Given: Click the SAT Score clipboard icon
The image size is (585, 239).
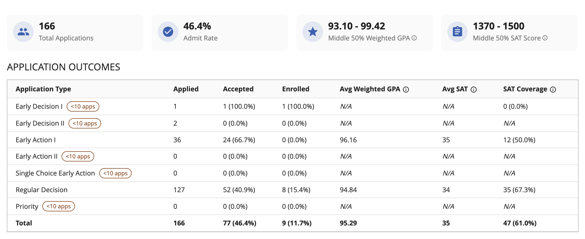Looking at the screenshot, I should click(457, 32).
